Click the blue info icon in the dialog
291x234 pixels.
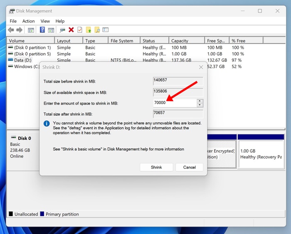(47, 123)
